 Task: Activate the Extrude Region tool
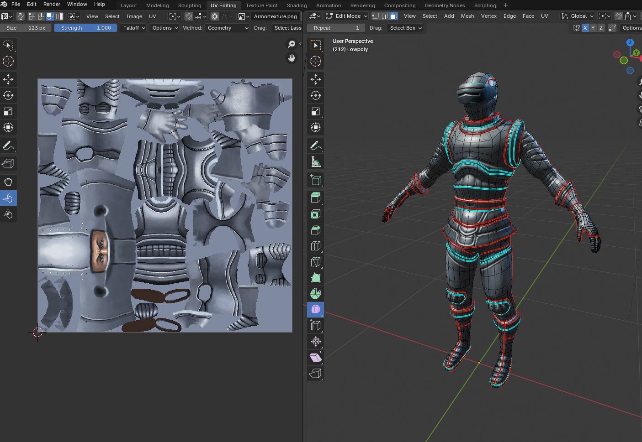(x=315, y=198)
